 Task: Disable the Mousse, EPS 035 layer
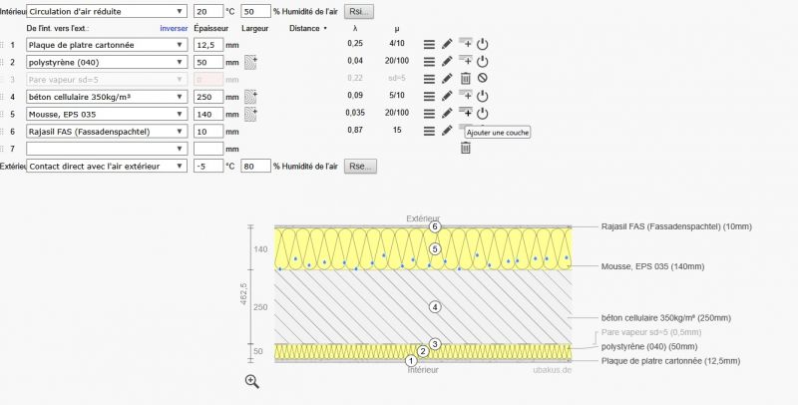point(482,114)
